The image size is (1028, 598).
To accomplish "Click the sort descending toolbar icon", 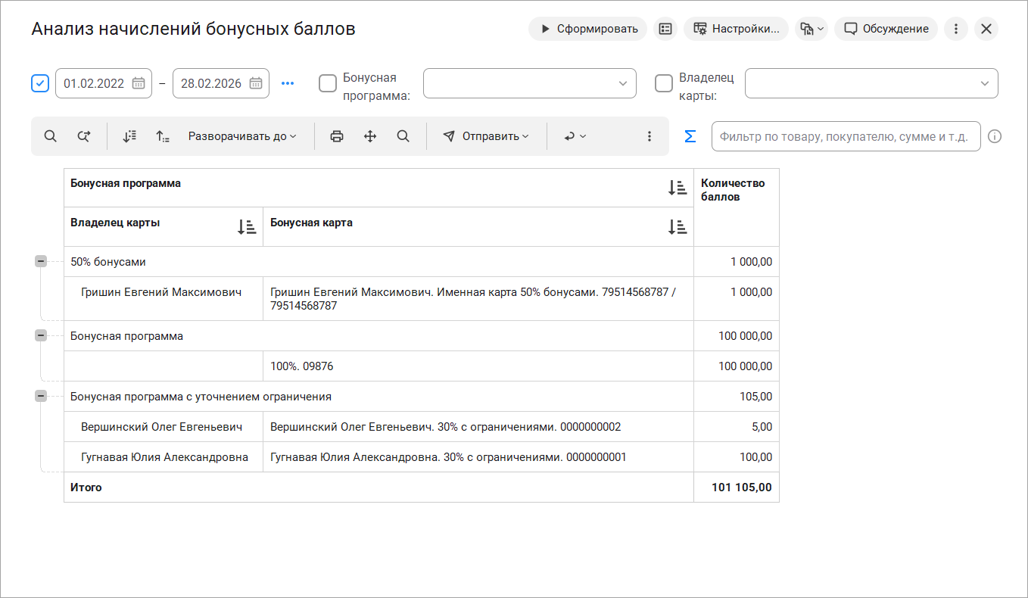I will [129, 136].
